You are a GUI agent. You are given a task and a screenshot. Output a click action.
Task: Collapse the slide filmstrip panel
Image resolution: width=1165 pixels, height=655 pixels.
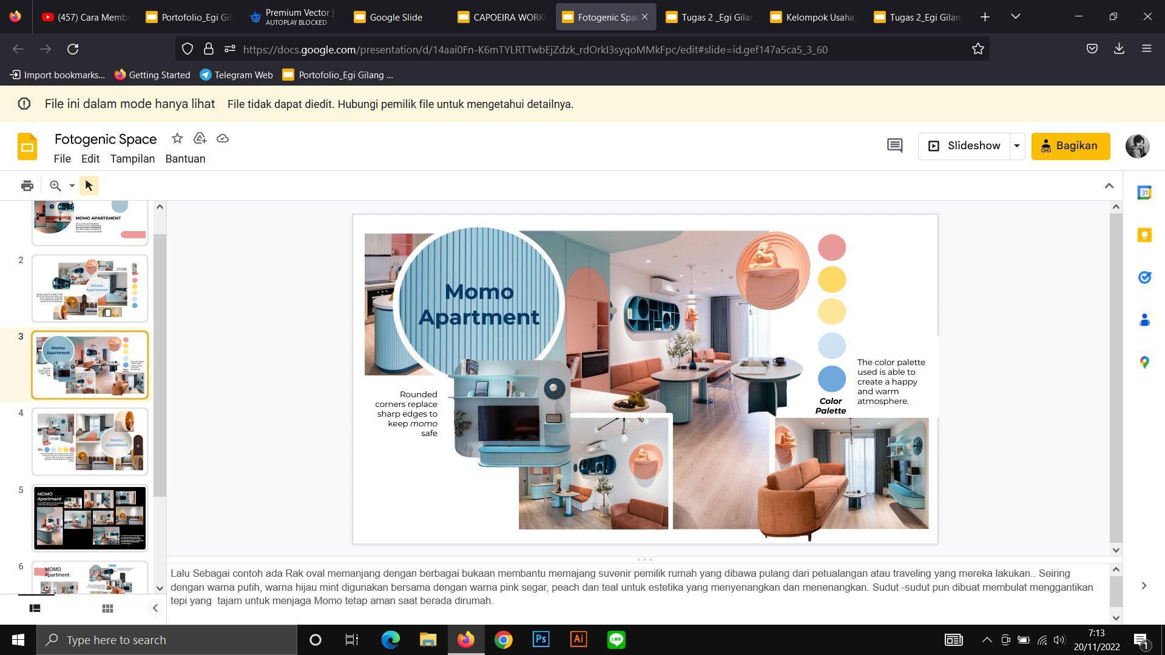tap(155, 608)
